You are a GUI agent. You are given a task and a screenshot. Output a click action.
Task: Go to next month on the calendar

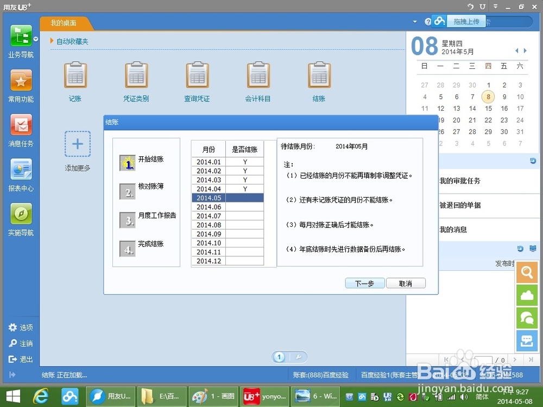click(x=524, y=50)
